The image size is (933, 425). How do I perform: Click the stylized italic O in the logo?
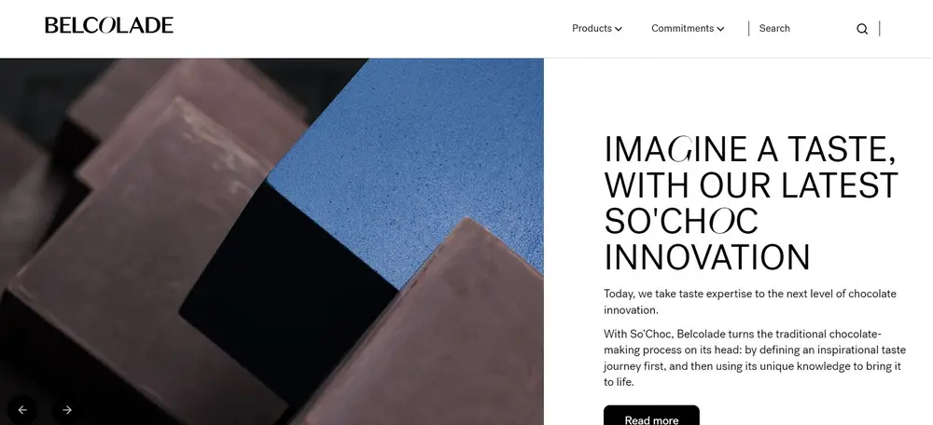click(x=105, y=25)
